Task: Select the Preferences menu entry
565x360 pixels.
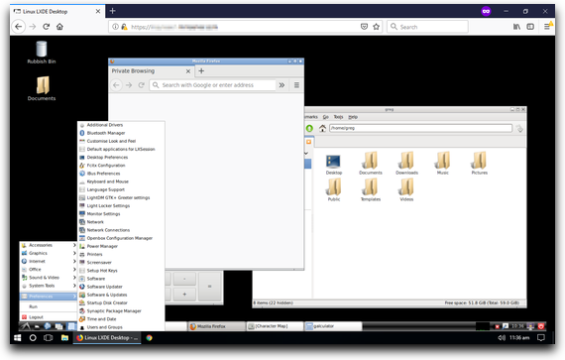Action: tap(49, 297)
